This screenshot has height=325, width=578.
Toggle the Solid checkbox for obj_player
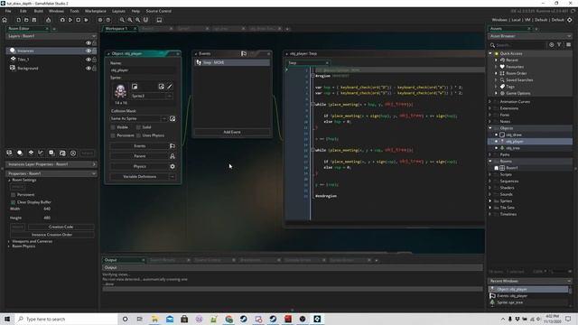[x=138, y=127]
